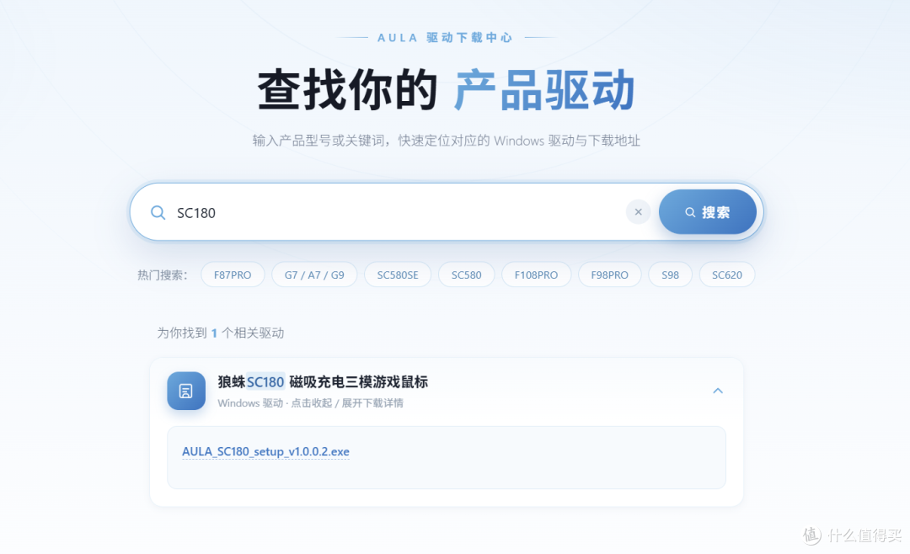Click the 热门搜索 label
Viewport: 910px width, 554px height.
click(163, 274)
